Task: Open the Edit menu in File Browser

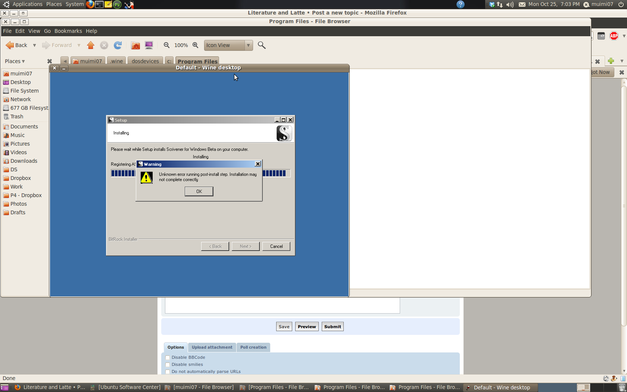Action: tap(20, 31)
